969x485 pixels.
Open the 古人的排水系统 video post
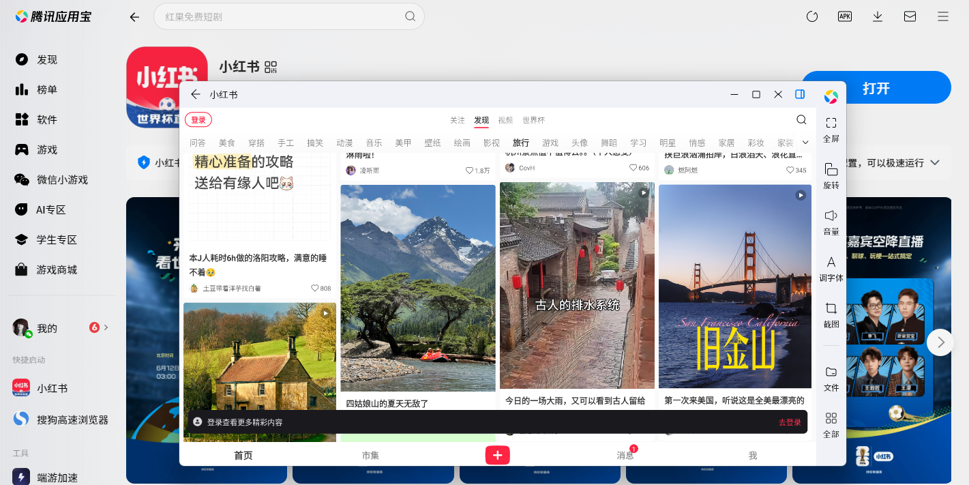[577, 285]
